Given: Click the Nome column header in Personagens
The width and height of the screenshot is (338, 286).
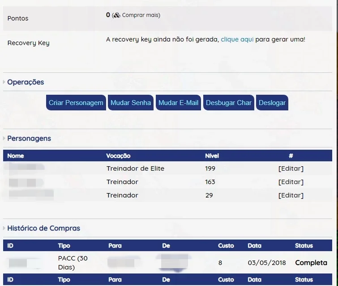Looking at the screenshot, I should [x=16, y=156].
